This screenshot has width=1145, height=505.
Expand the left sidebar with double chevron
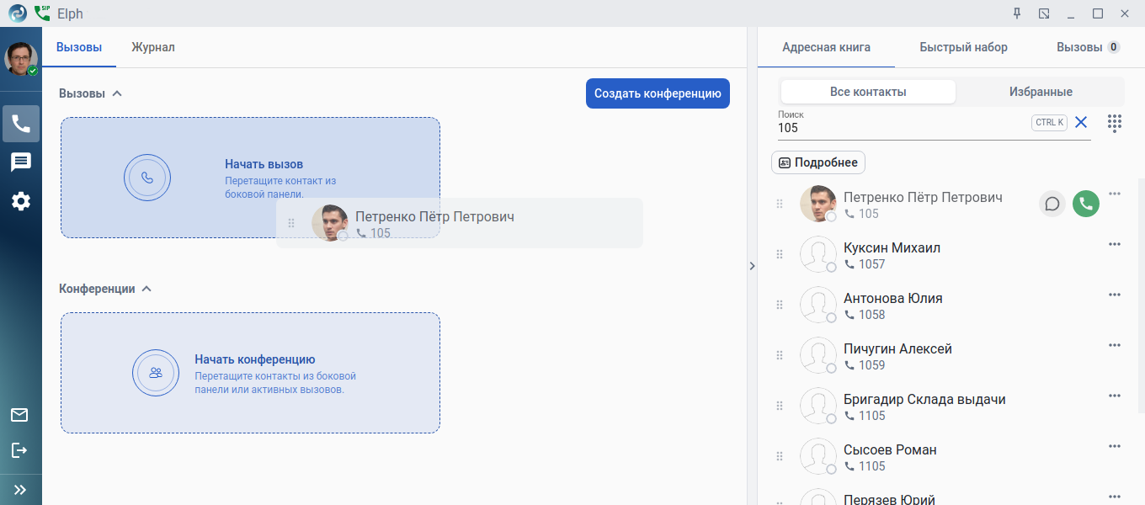(x=20, y=489)
